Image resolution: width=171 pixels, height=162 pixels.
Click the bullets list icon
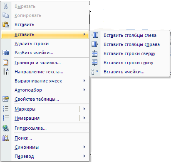[x=6, y=109]
